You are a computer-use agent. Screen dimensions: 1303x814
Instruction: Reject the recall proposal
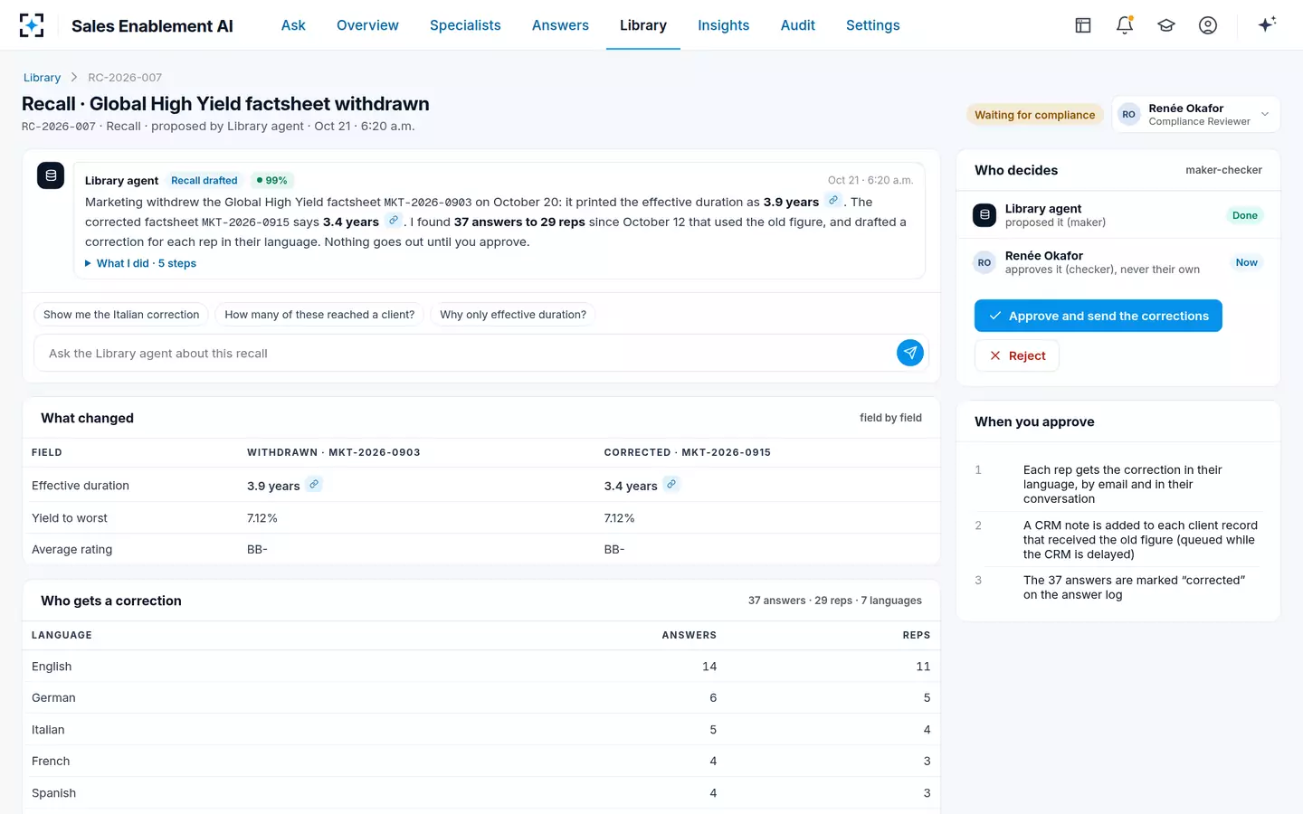click(1017, 355)
